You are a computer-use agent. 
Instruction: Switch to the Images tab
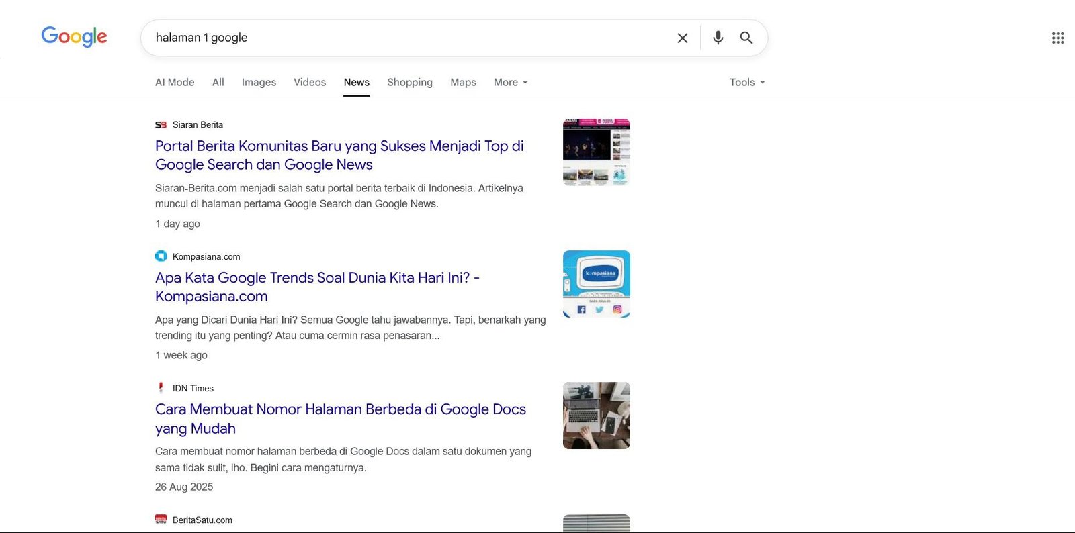click(x=259, y=82)
